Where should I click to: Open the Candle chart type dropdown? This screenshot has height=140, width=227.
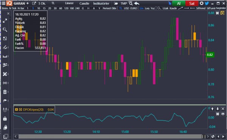84,3
